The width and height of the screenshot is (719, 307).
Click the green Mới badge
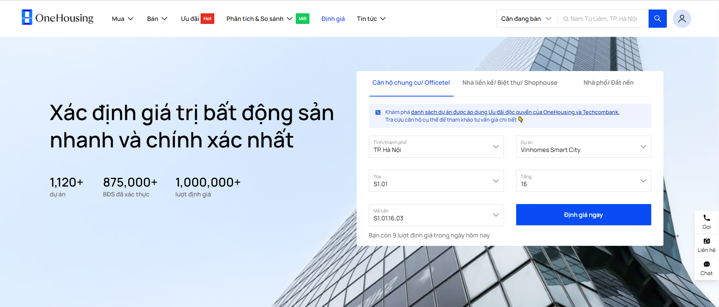coord(303,19)
